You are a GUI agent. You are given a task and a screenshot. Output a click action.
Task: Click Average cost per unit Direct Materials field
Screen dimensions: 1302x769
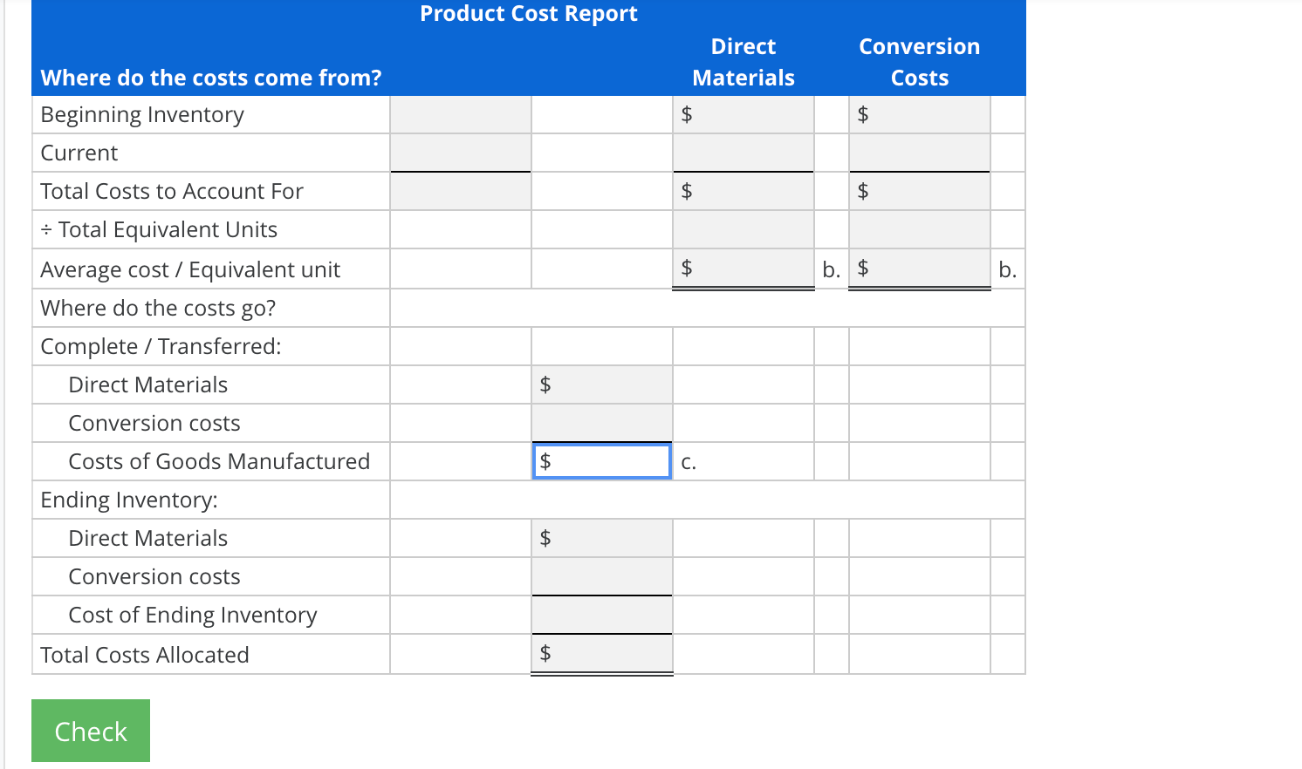click(744, 268)
